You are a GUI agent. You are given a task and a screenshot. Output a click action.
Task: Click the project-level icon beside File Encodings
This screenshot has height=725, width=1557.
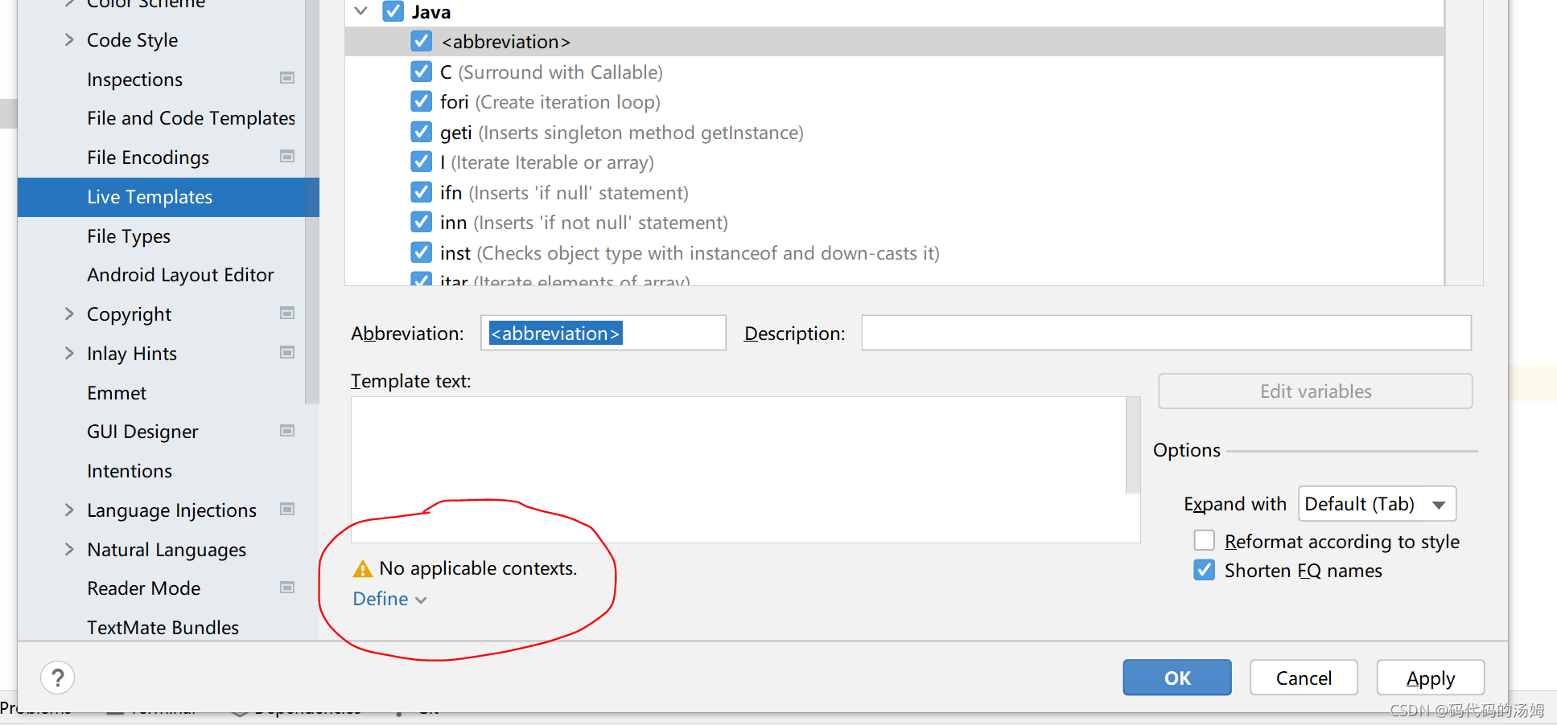coord(287,156)
